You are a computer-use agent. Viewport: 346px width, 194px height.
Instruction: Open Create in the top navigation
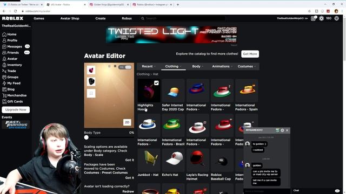pos(101,18)
